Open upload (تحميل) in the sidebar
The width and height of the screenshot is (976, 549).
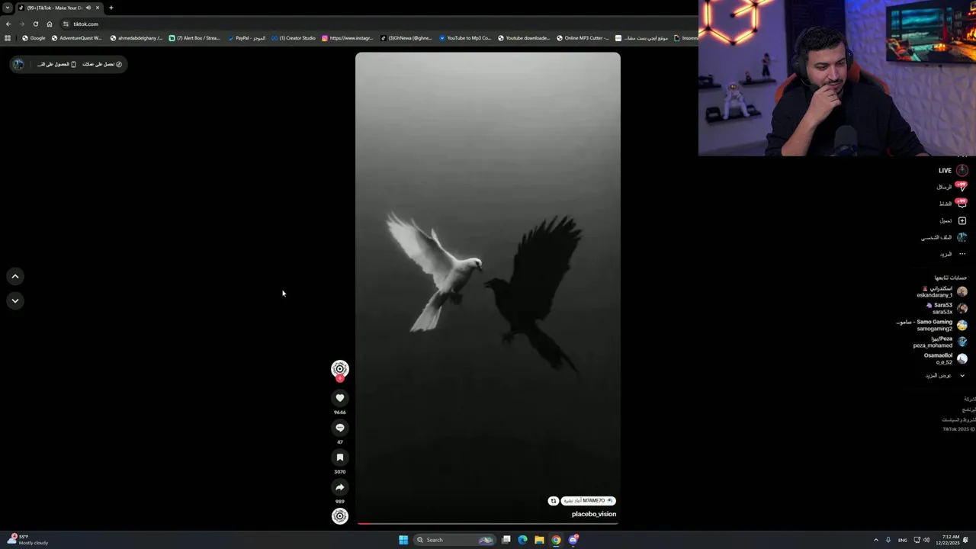coord(953,220)
